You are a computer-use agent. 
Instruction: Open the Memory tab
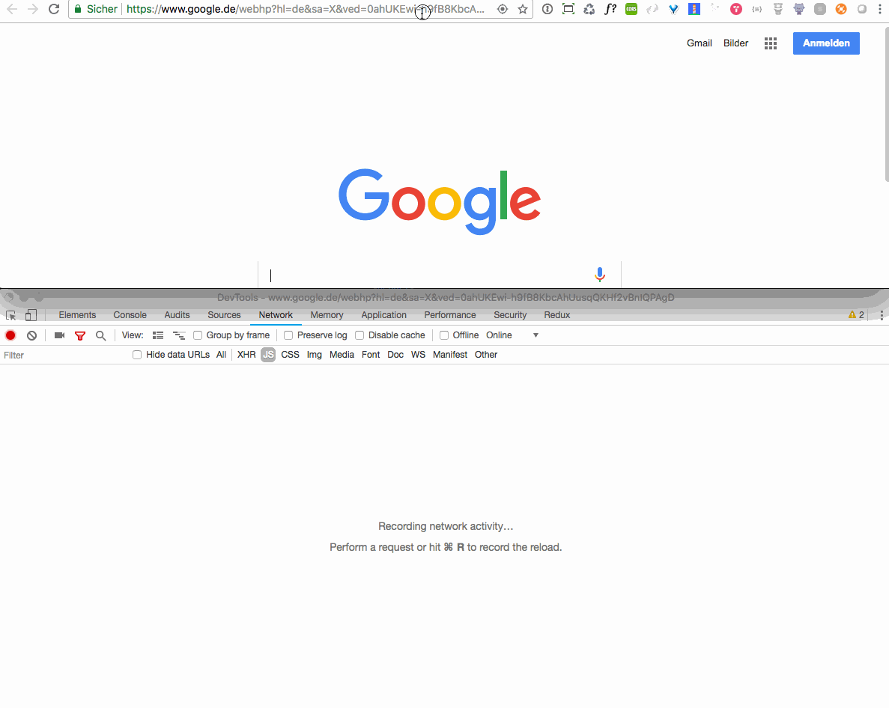(x=327, y=315)
